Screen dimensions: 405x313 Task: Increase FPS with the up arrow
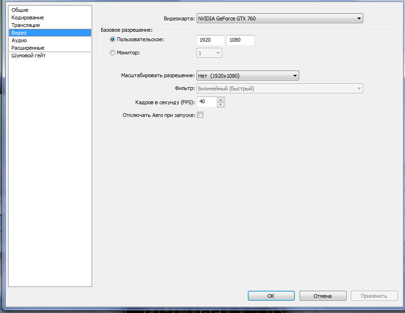pyautogui.click(x=221, y=99)
